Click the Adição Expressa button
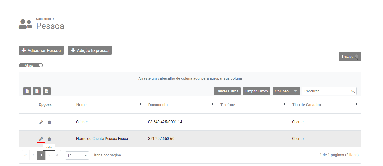383x166 pixels. pos(90,50)
